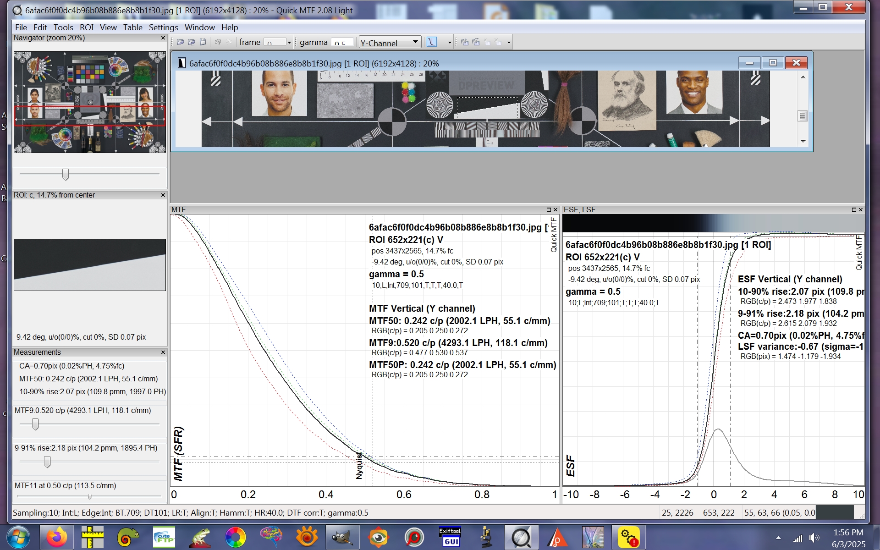
Task: Expand the ROI toolbar overflow arrow
Action: coord(509,43)
